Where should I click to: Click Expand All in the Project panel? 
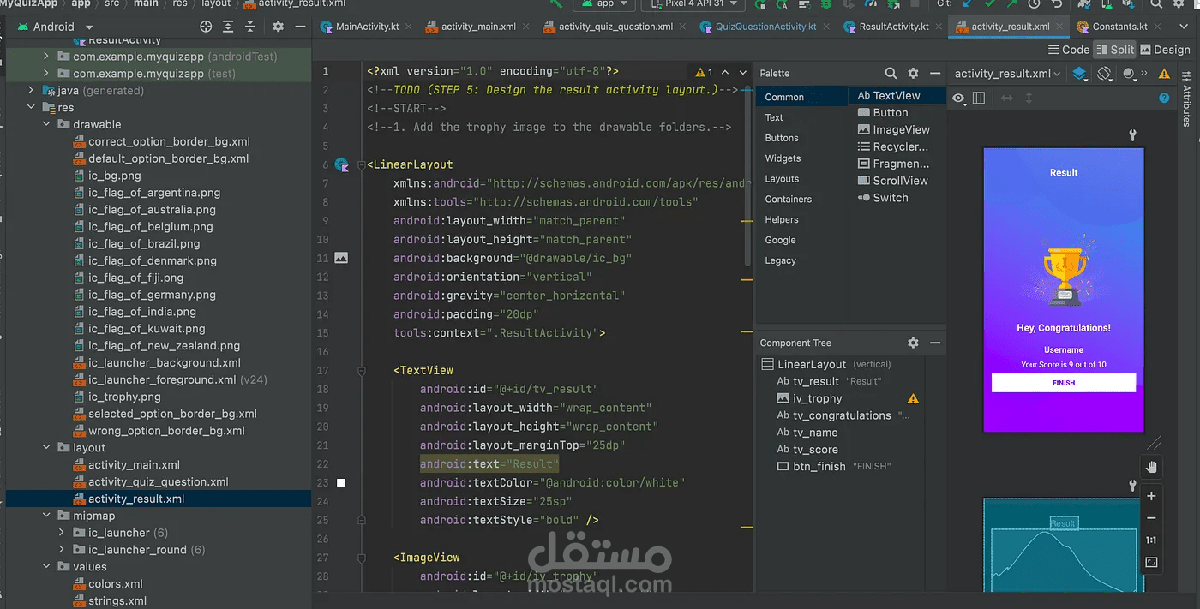230,27
